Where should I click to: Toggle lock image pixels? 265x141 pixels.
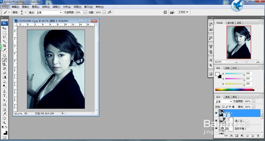227,107
